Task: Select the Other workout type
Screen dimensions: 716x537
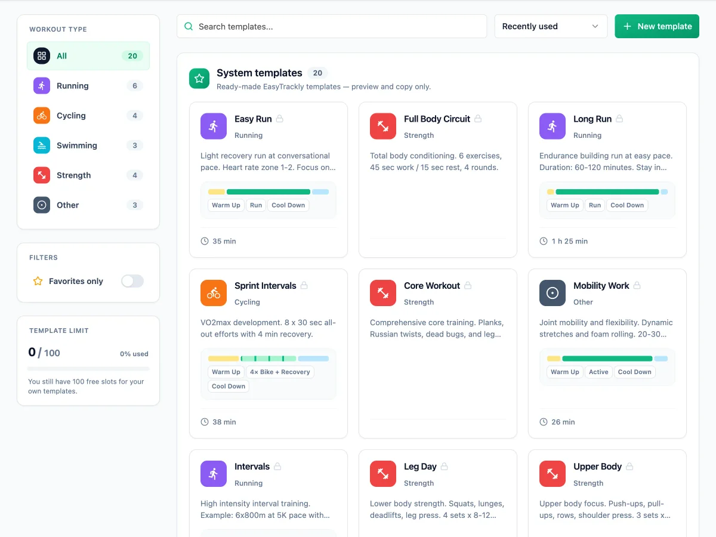Action: click(x=88, y=205)
